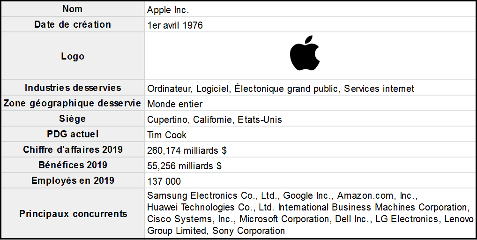477x240 pixels.
Task: Select the 'Principaux concurrents' label cell
Action: click(x=73, y=214)
